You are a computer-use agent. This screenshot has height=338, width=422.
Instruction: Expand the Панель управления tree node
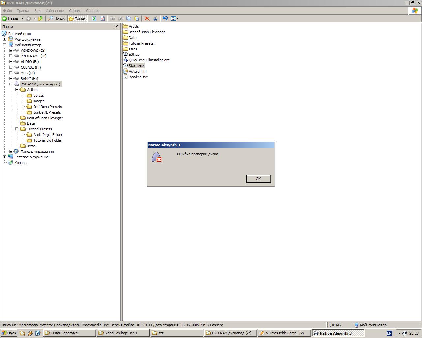pyautogui.click(x=11, y=152)
